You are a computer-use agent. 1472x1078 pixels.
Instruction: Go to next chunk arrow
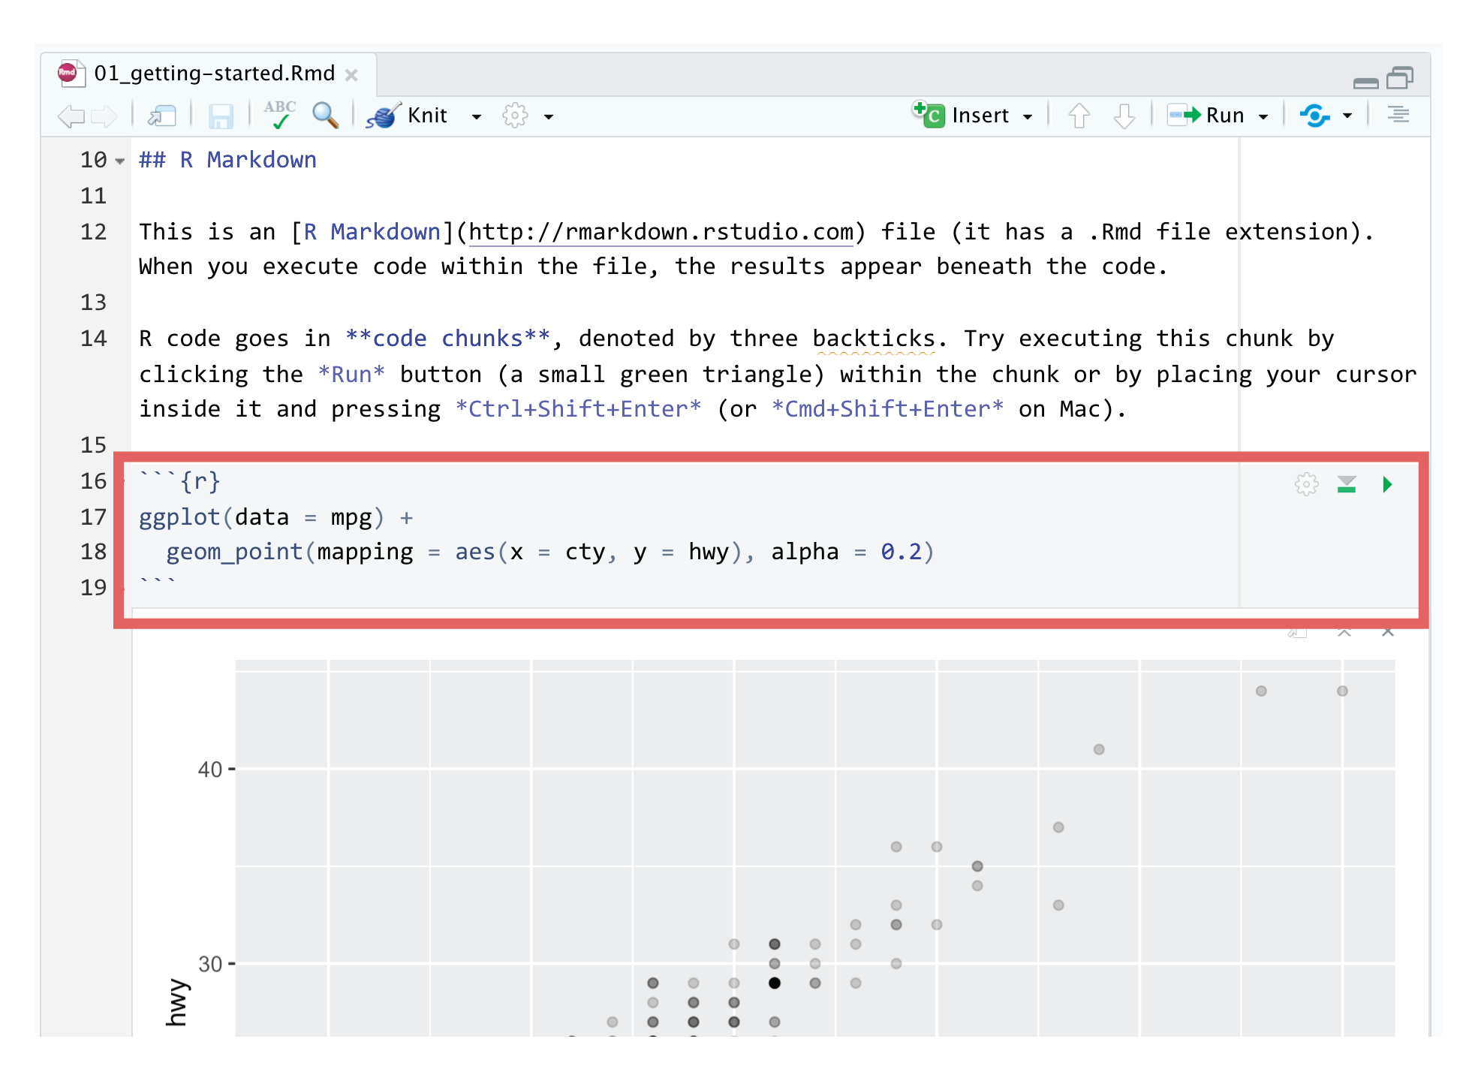coord(1124,116)
